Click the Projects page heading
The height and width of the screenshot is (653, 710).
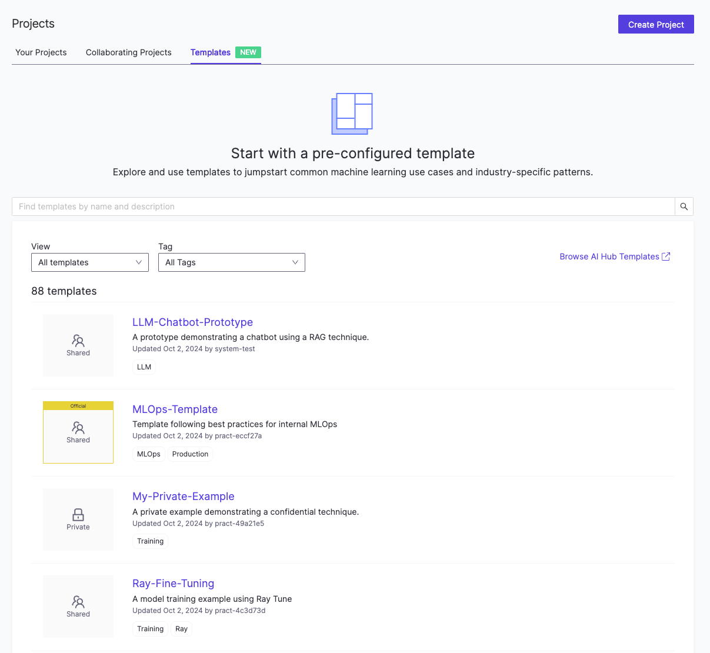coord(33,24)
